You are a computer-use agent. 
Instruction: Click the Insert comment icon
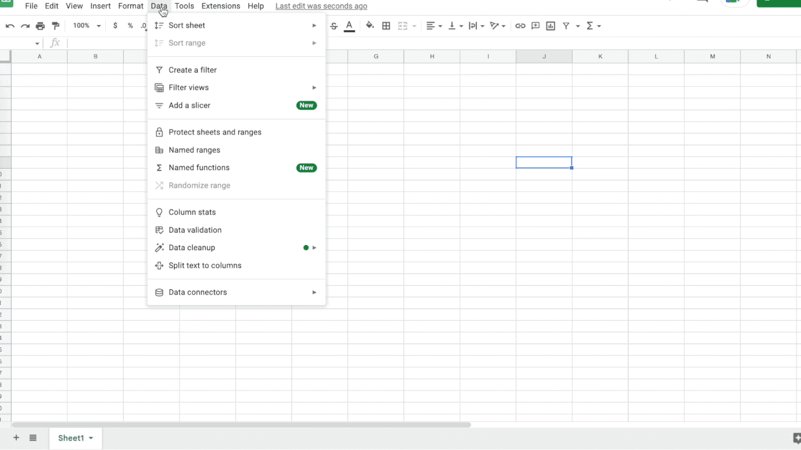click(x=536, y=26)
